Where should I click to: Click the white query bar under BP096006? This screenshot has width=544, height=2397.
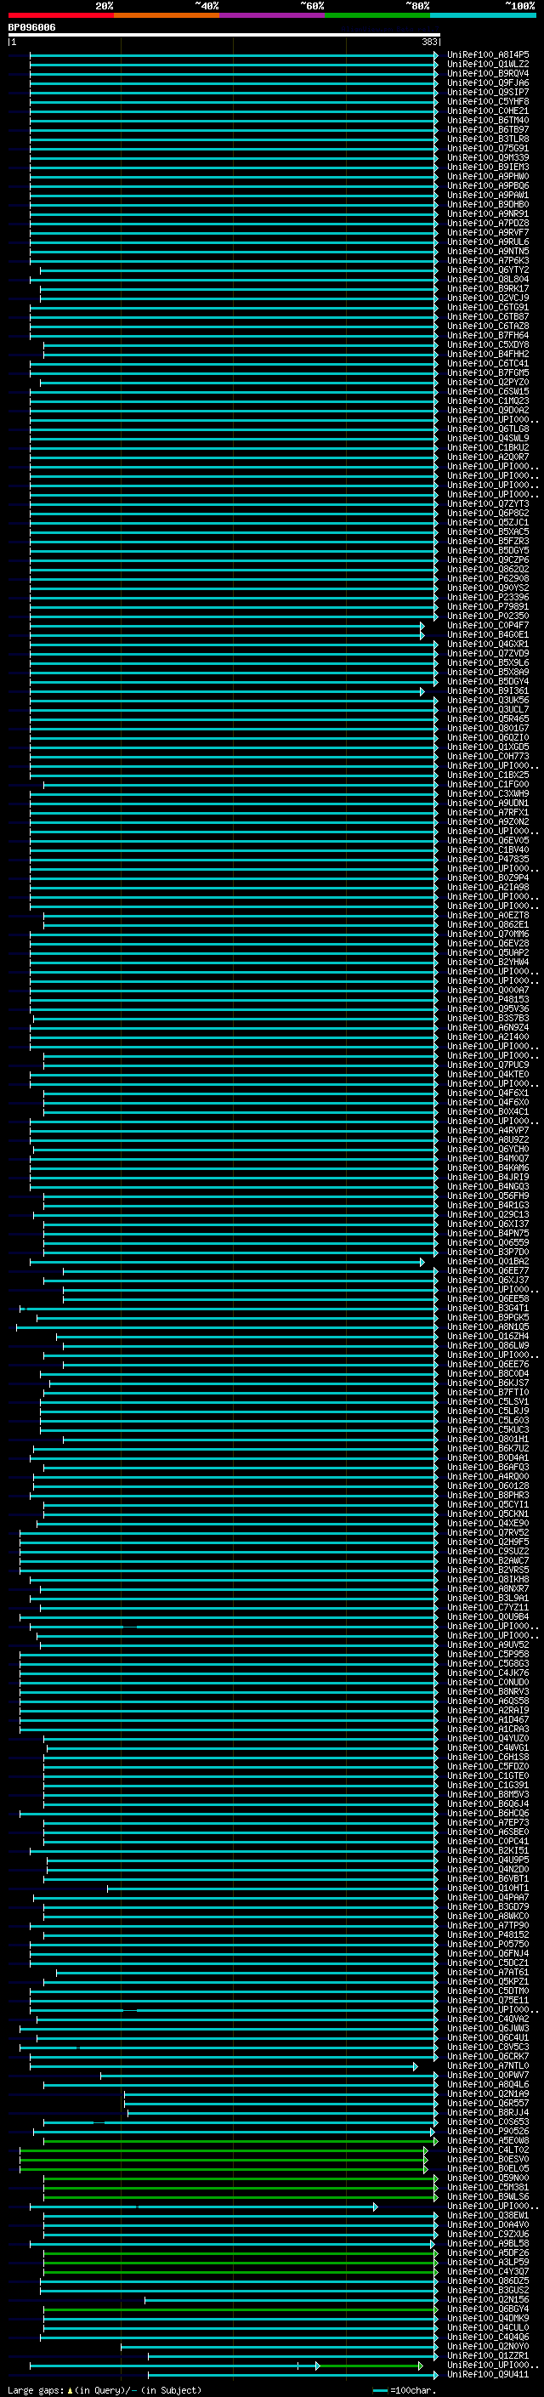pos(224,36)
